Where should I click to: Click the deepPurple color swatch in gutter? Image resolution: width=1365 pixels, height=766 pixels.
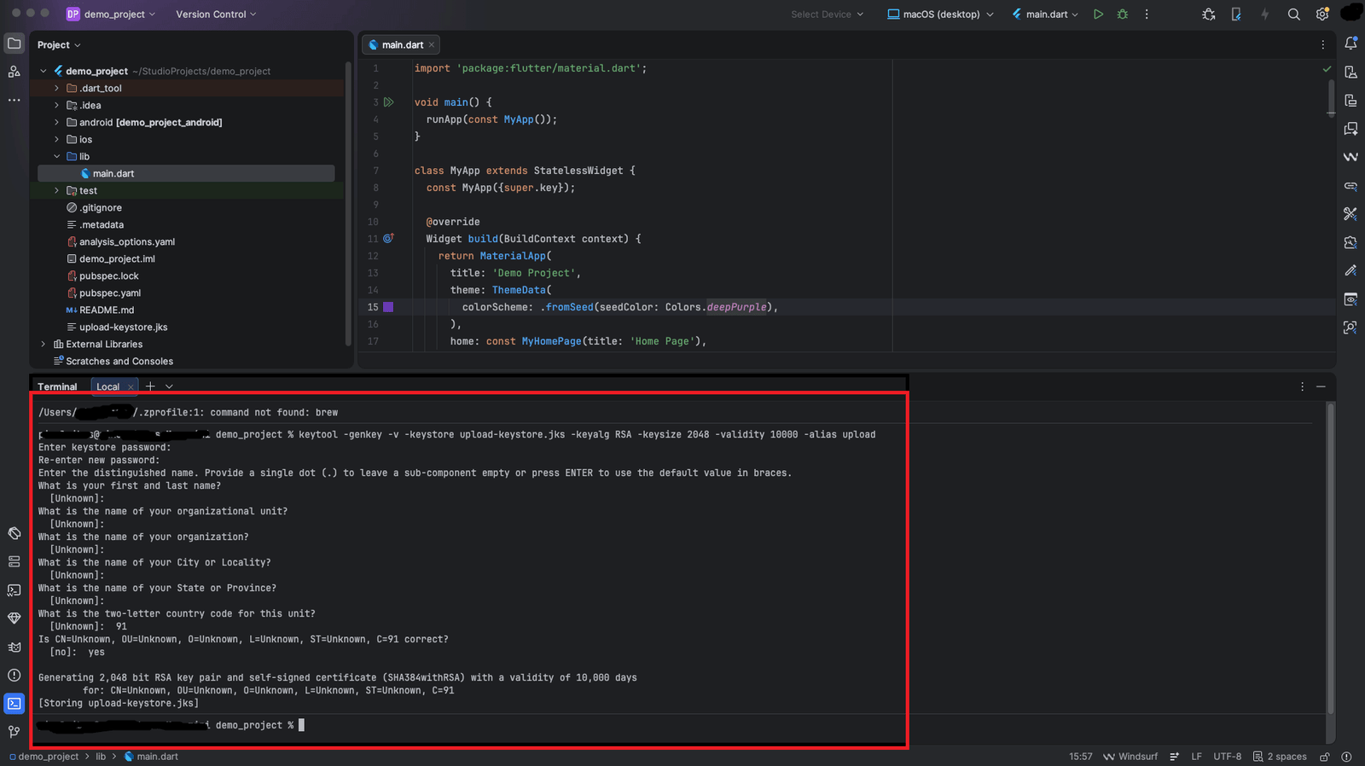pos(388,307)
